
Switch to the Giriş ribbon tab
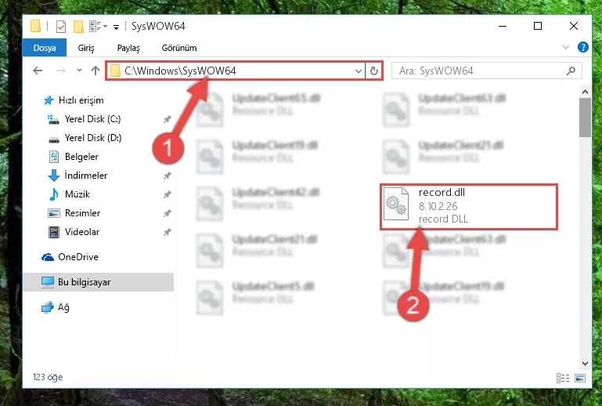coord(86,48)
